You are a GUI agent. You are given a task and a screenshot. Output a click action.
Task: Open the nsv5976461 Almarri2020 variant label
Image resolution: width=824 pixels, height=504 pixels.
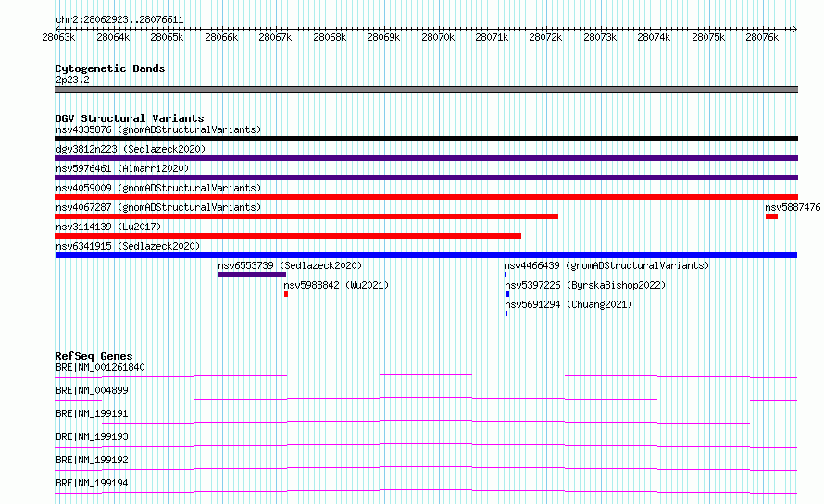[122, 168]
